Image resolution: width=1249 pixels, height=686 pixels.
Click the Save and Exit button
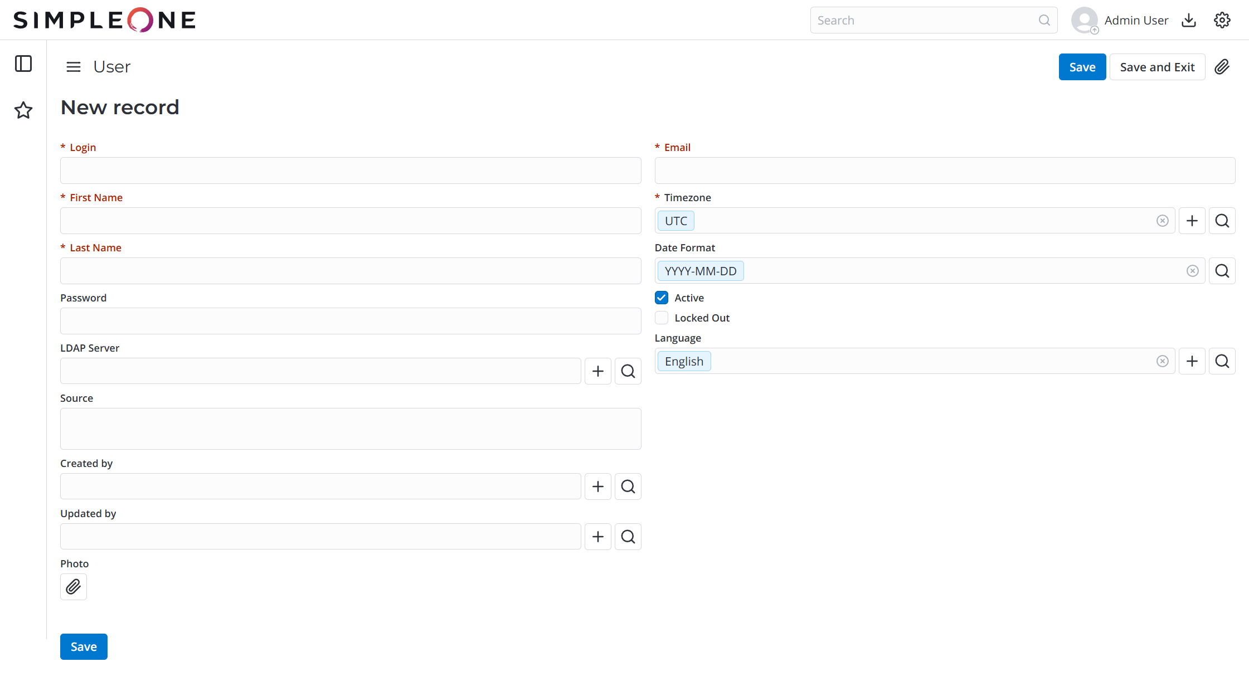pyautogui.click(x=1157, y=66)
